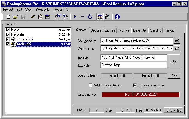Open the Project menu
The height and width of the screenshot is (119, 189).
click(8, 10)
